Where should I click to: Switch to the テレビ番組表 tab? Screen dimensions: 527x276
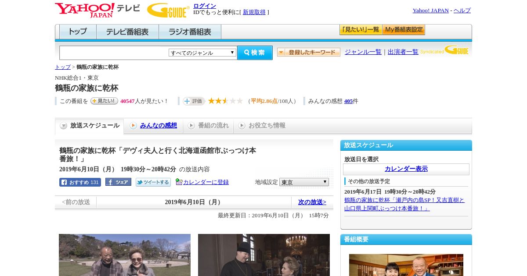click(127, 32)
